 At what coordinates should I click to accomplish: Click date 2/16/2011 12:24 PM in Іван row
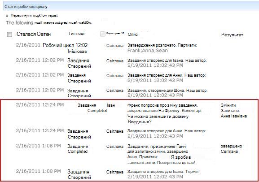(40, 105)
